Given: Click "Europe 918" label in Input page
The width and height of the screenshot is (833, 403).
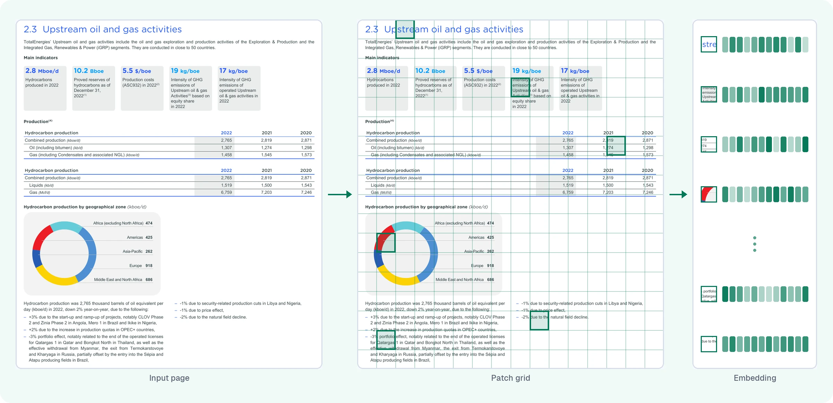Looking at the screenshot, I should click(x=141, y=265).
